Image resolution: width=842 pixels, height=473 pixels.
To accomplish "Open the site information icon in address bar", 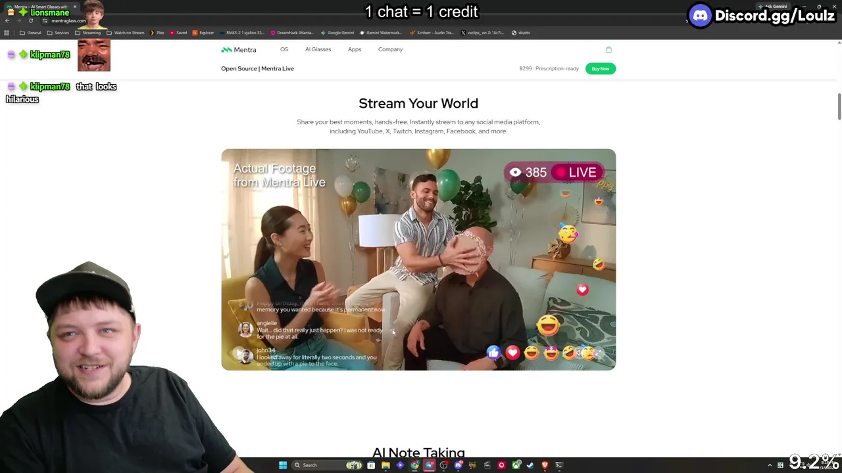I will tap(45, 20).
